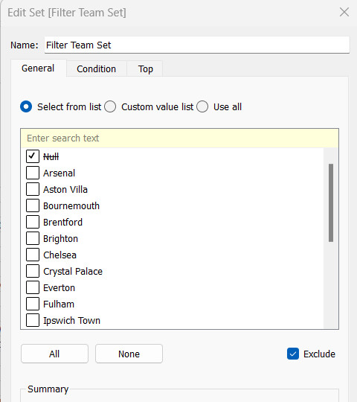This screenshot has width=357, height=402.
Task: Click the All button
Action: (x=54, y=354)
